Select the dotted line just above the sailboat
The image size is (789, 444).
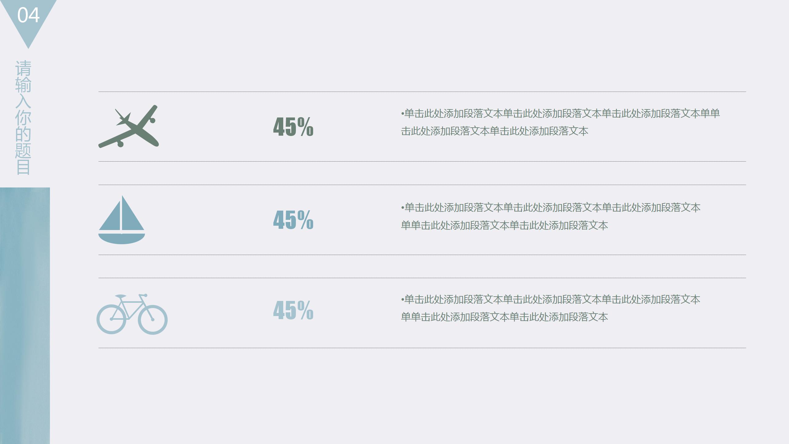(422, 185)
